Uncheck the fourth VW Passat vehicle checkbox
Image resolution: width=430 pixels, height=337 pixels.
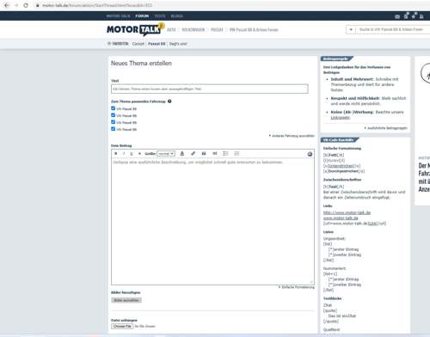113,129
